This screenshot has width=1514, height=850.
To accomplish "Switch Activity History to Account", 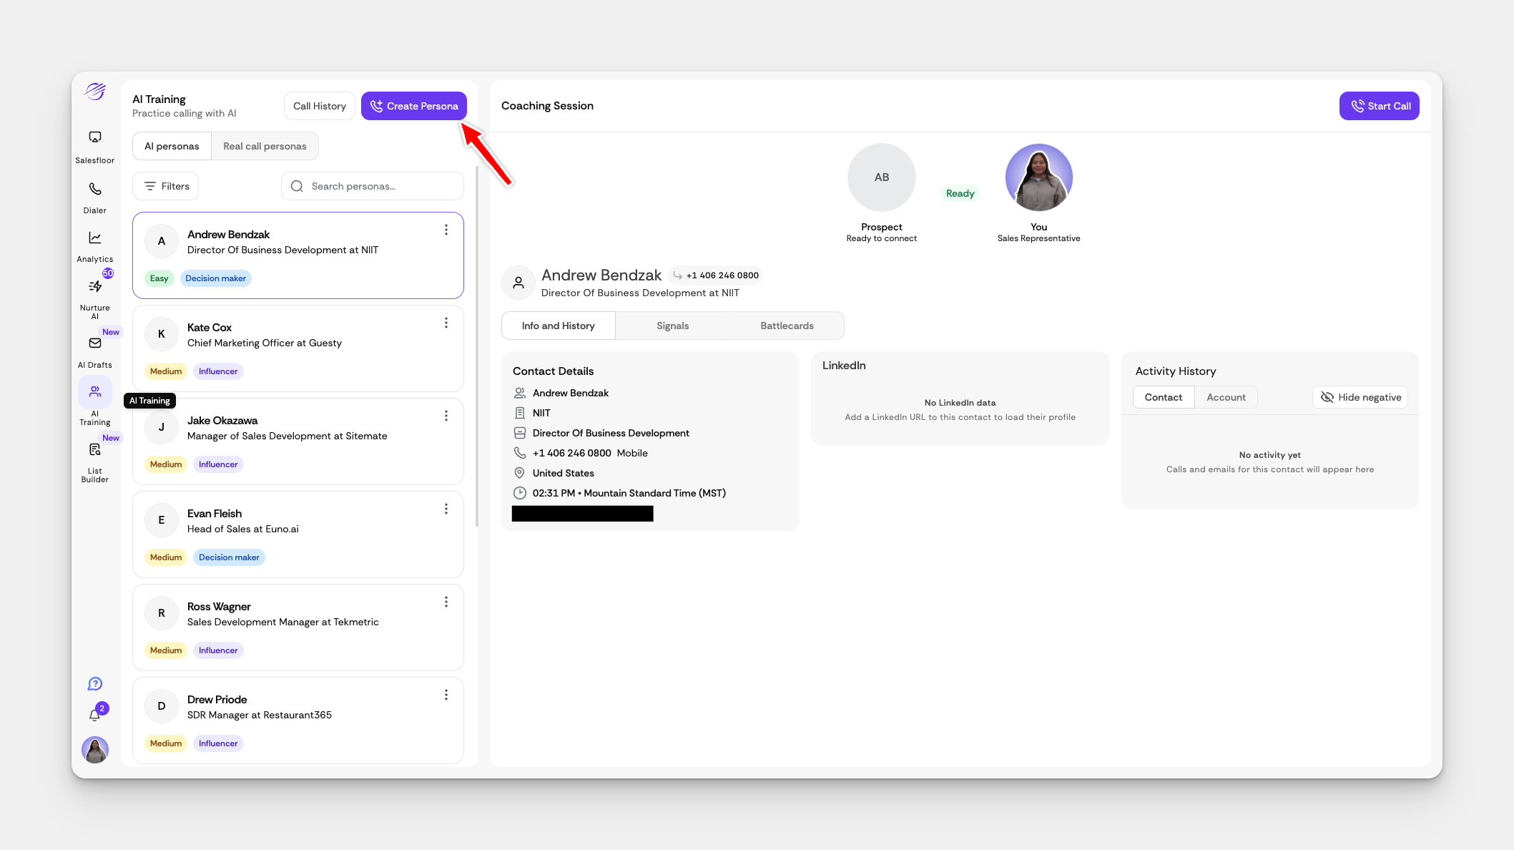I will [x=1226, y=397].
